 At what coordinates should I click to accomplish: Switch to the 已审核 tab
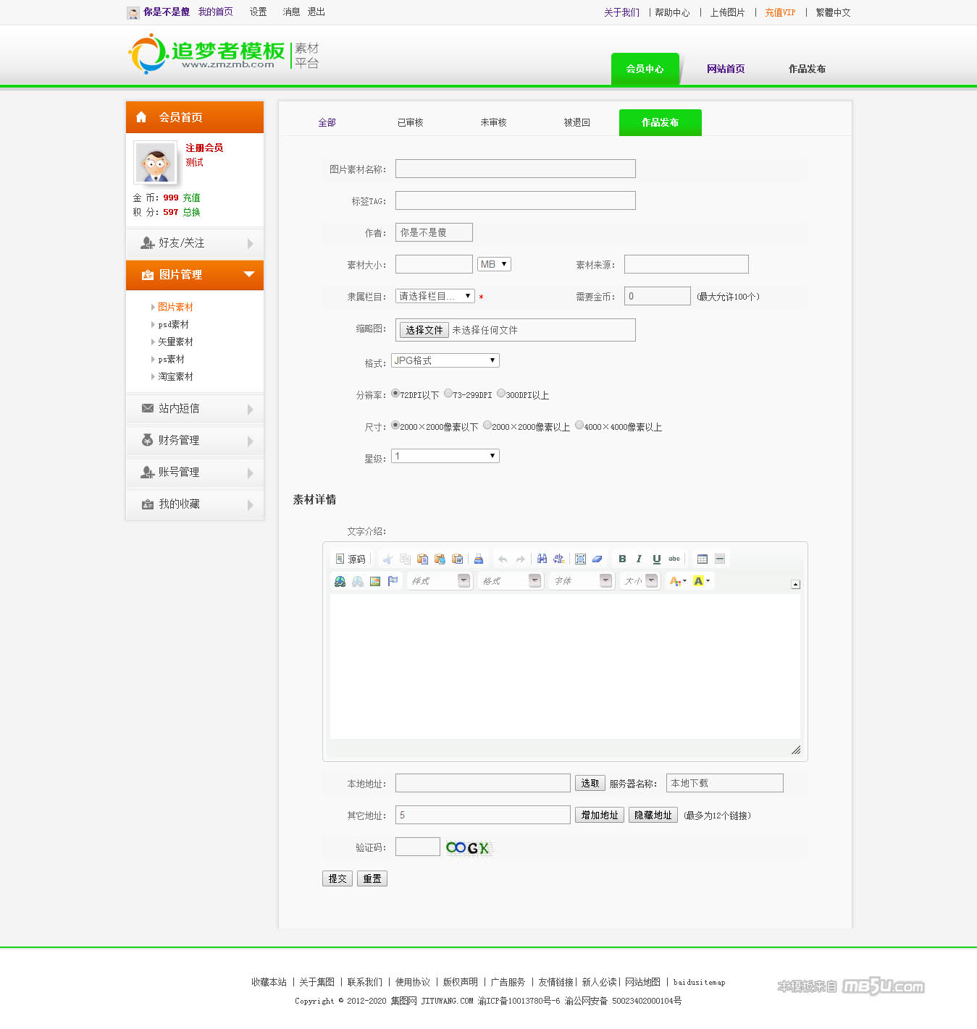(410, 123)
